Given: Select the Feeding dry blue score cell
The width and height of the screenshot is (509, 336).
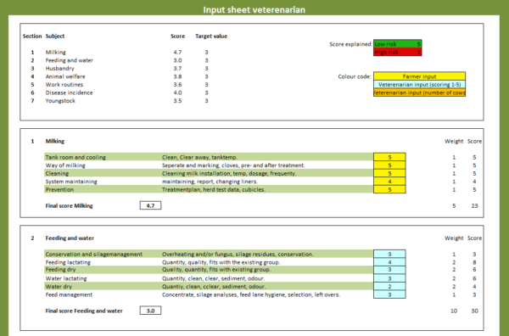Looking at the screenshot, I should click(x=389, y=270).
